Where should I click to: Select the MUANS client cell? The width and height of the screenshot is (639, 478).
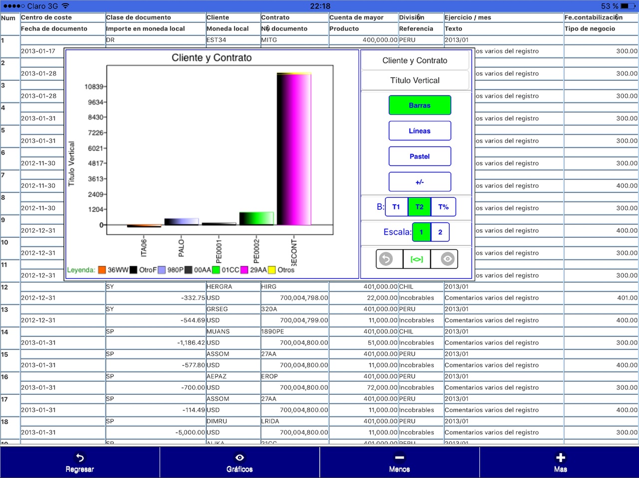click(233, 331)
